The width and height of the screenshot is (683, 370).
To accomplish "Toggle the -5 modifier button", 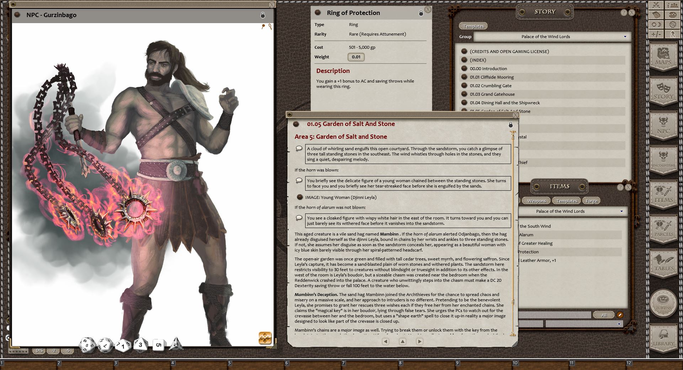I will coord(68,350).
